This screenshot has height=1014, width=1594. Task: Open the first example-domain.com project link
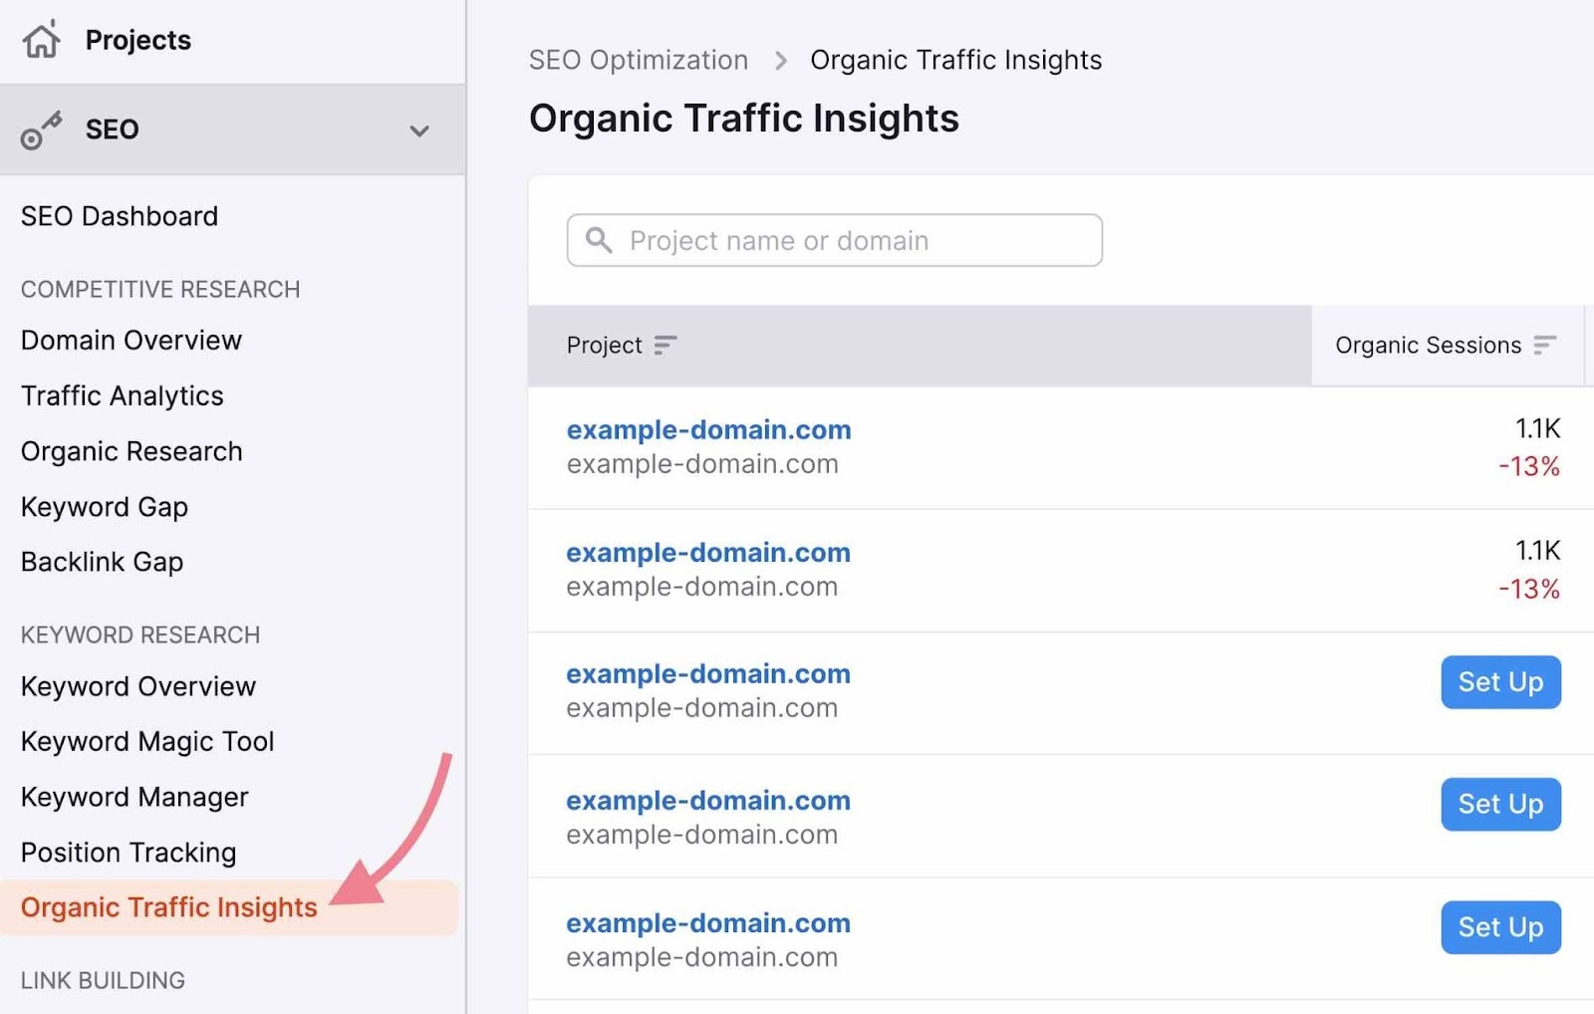click(708, 430)
